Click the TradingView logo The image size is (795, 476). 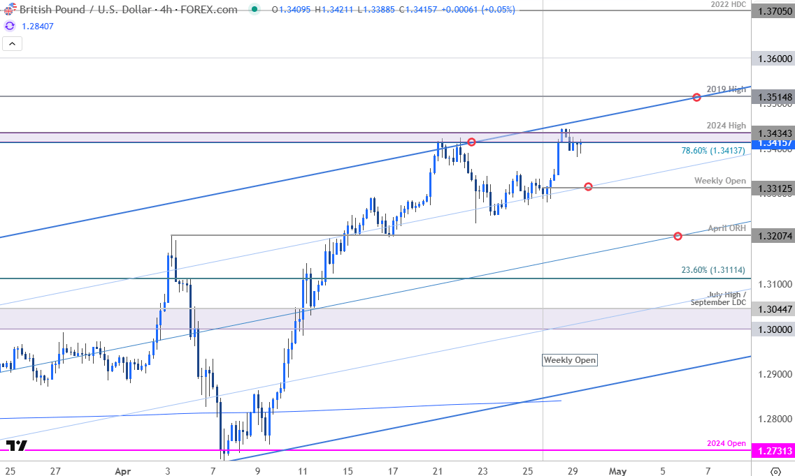coord(16,446)
